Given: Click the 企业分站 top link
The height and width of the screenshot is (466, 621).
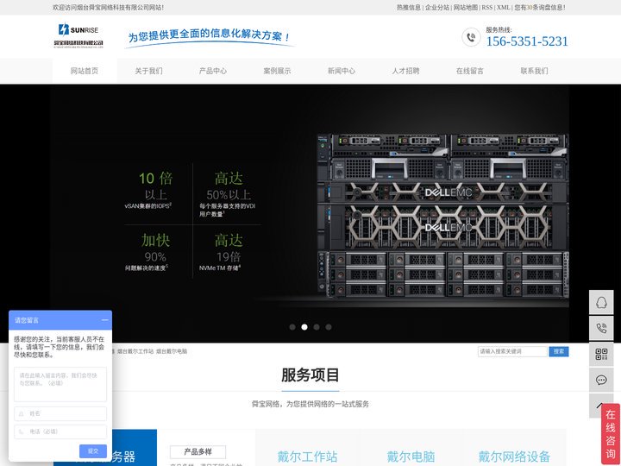Looking at the screenshot, I should pyautogui.click(x=437, y=7).
